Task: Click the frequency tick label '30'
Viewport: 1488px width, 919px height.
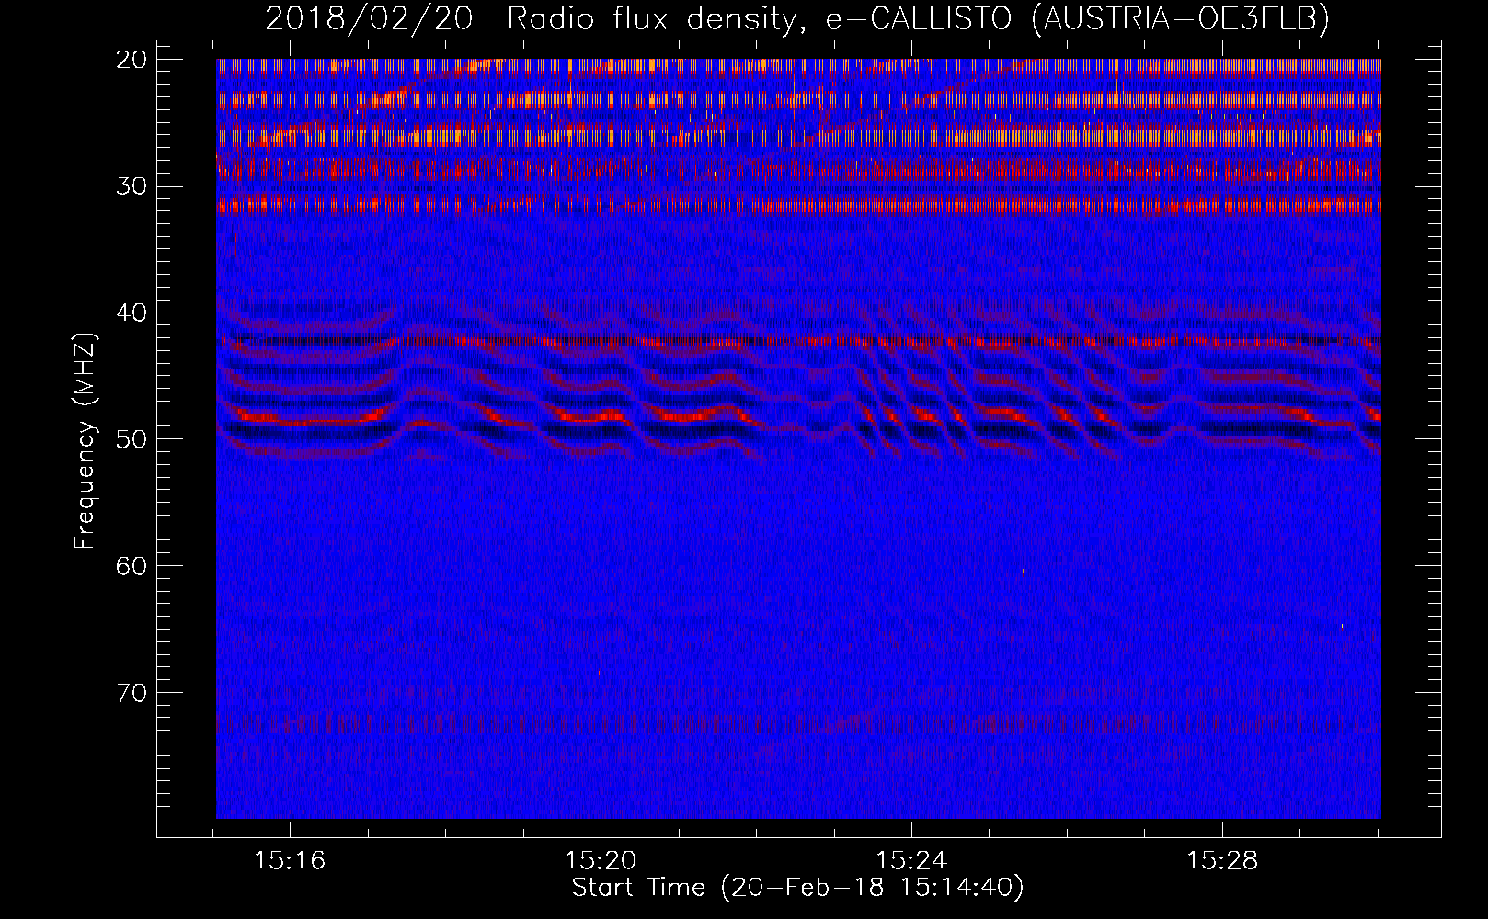Action: click(x=132, y=187)
